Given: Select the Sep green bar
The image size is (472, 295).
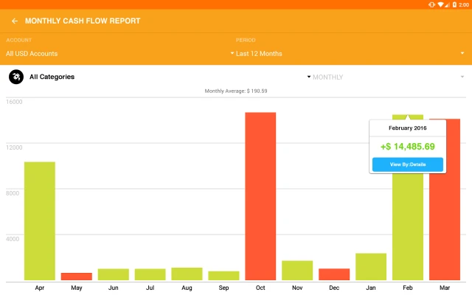Looking at the screenshot, I should point(223,275).
